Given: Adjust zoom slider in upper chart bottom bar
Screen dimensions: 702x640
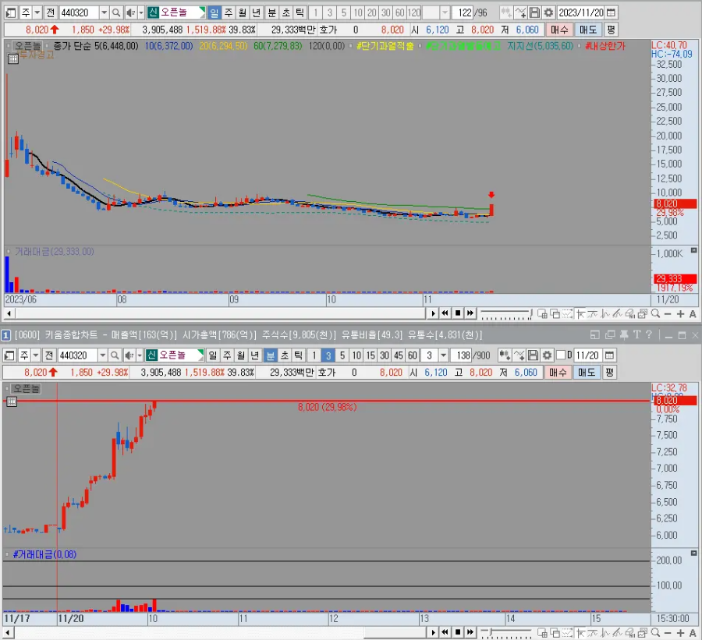Looking at the screenshot, I should (506, 314).
